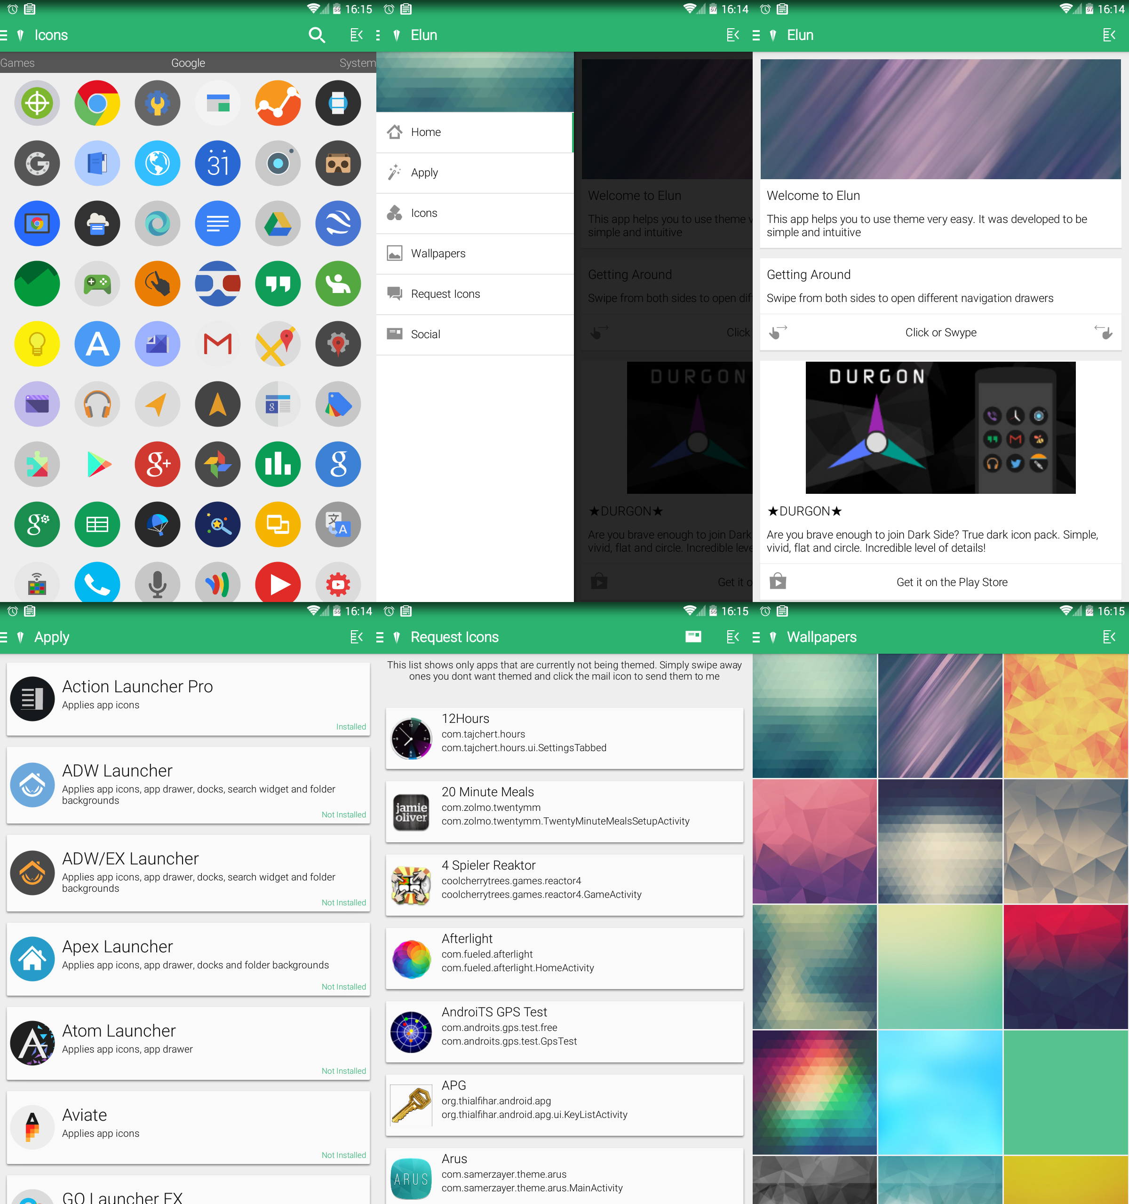The height and width of the screenshot is (1204, 1129).
Task: Open the hamburger menu in Wallpapers header
Action: coord(755,636)
